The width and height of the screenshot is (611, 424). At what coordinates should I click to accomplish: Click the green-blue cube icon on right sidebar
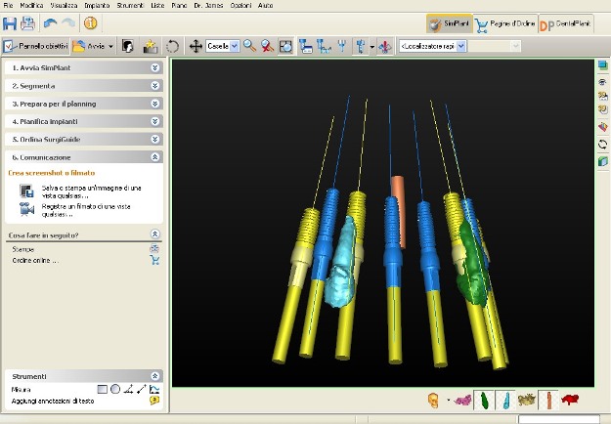603,161
